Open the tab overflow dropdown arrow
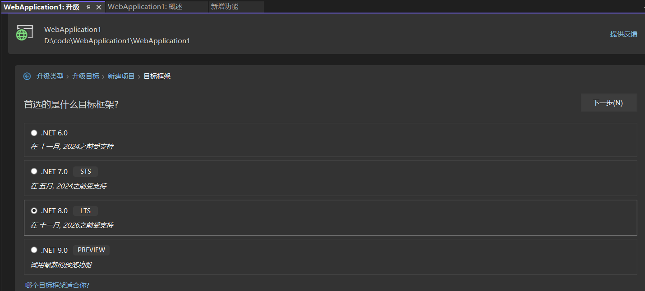The height and width of the screenshot is (291, 645). coord(643,8)
